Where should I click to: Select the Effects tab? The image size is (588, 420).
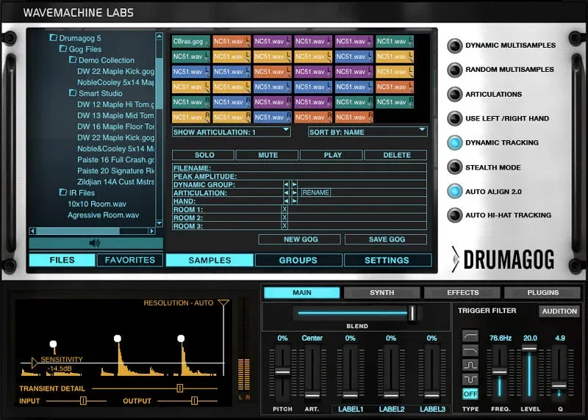(x=463, y=293)
